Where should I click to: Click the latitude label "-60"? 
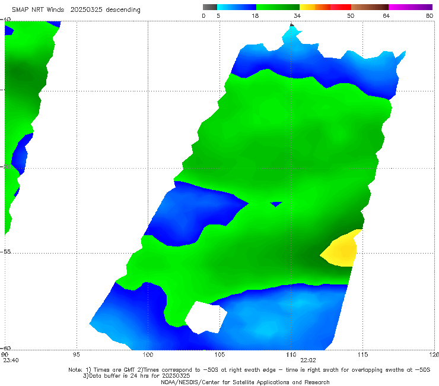(5, 348)
